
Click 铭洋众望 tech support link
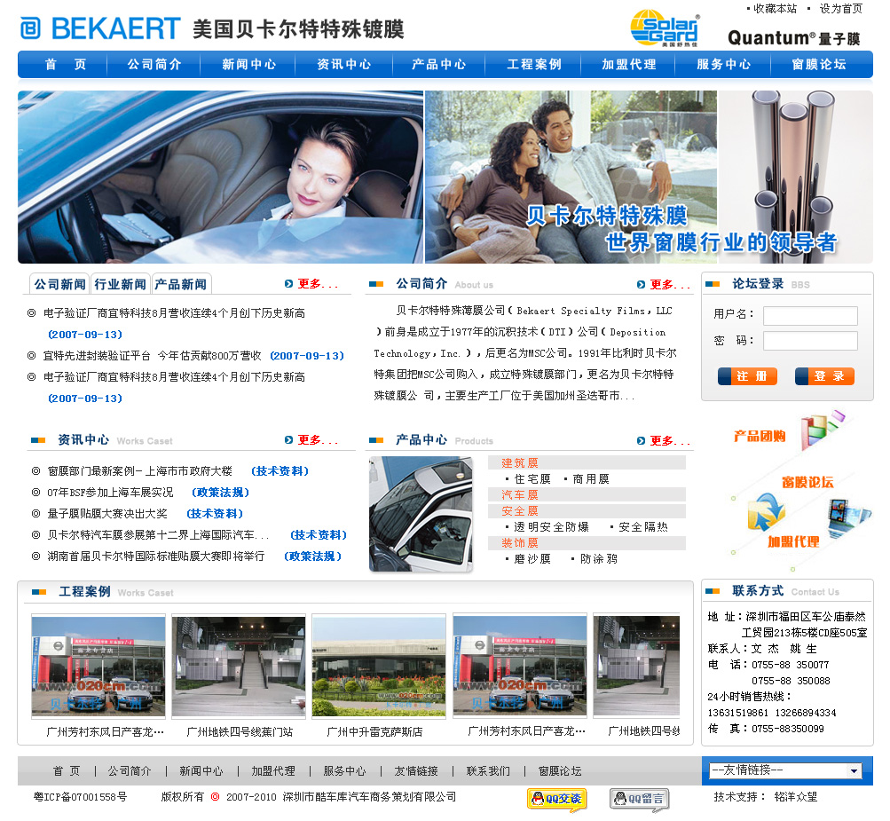(796, 796)
